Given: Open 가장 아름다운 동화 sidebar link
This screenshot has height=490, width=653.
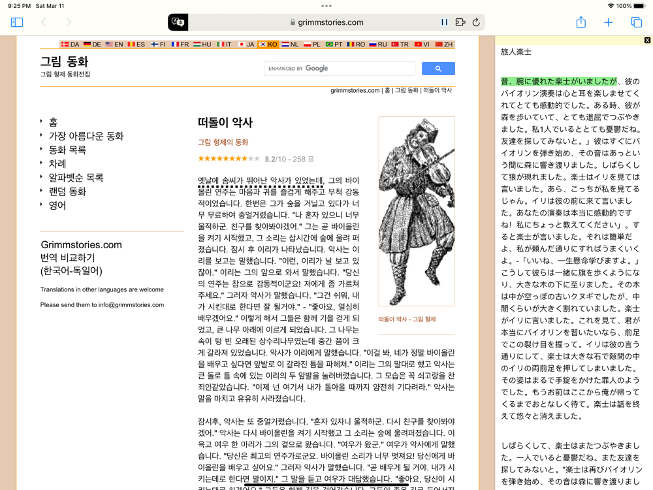Looking at the screenshot, I should [86, 136].
